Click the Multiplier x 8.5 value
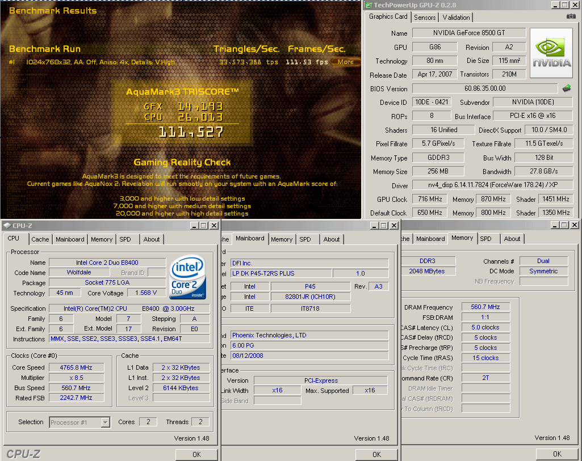 76,378
